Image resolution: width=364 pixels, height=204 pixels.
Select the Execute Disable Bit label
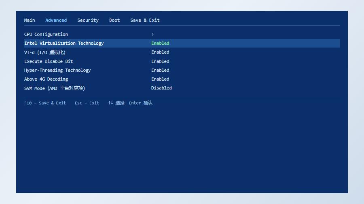(49, 61)
